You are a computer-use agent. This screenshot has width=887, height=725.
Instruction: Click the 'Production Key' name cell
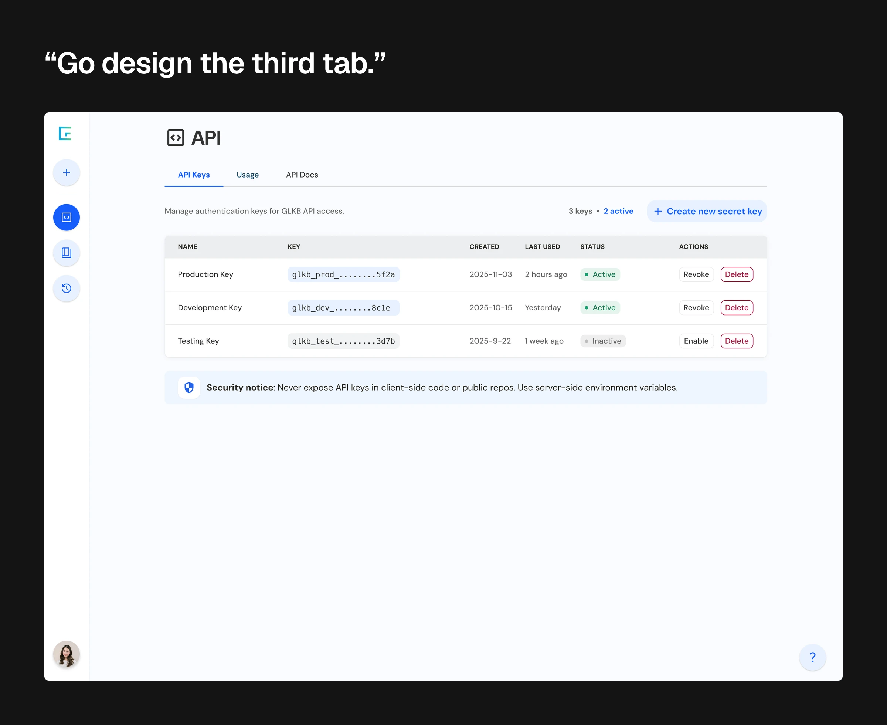pos(205,274)
